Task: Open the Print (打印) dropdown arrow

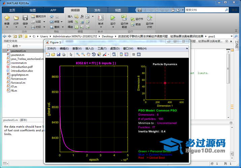Action: click(44, 27)
